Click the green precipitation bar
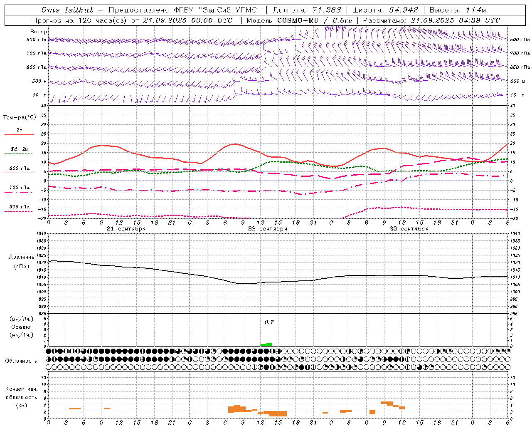532x426 pixels. coord(266,344)
